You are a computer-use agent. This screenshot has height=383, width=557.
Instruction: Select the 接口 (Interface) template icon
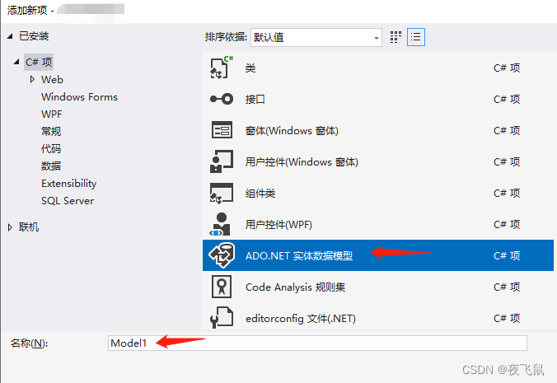(222, 99)
